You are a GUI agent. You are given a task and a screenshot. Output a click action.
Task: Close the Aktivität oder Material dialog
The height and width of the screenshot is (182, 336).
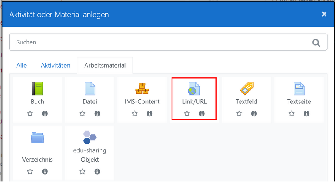[x=324, y=14]
